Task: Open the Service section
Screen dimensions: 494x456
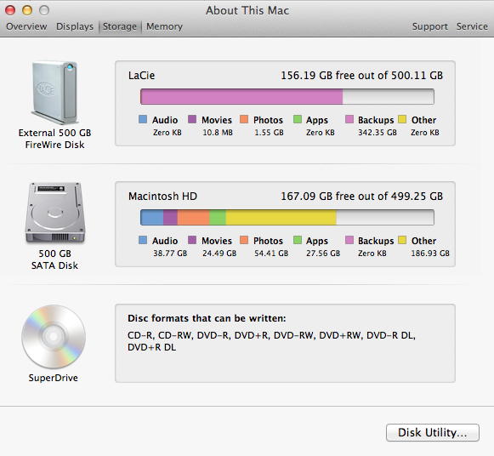Action: (472, 26)
